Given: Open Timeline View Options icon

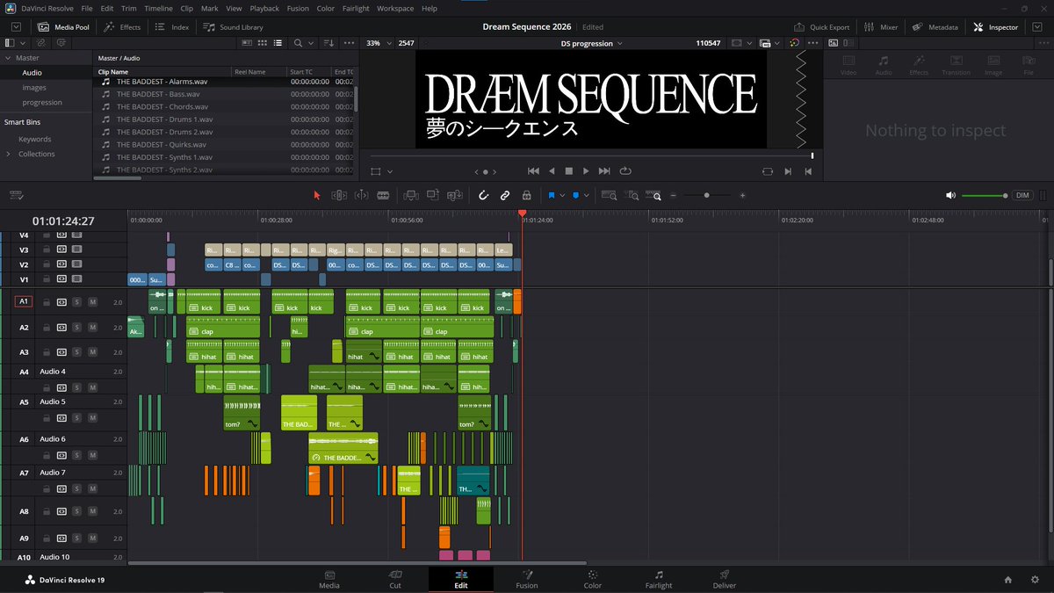Looking at the screenshot, I should [x=15, y=195].
